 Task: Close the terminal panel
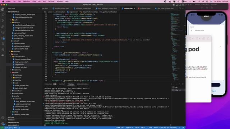point(183,84)
